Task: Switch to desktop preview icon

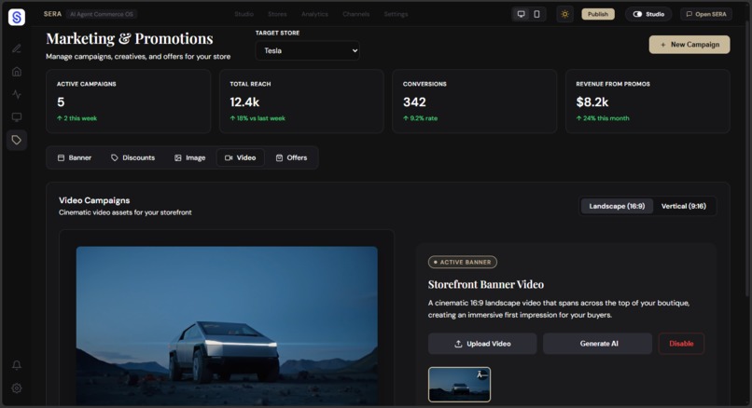Action: [x=521, y=14]
